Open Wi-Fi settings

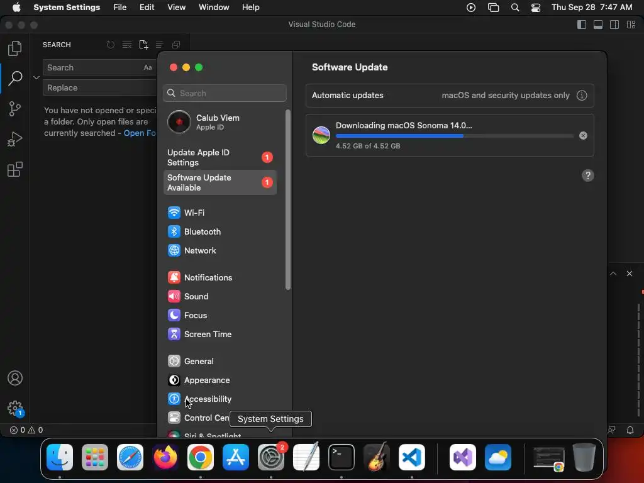[220, 213]
